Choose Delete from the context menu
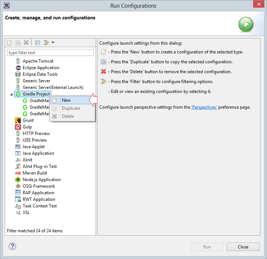This screenshot has width=267, height=259. coord(72,116)
